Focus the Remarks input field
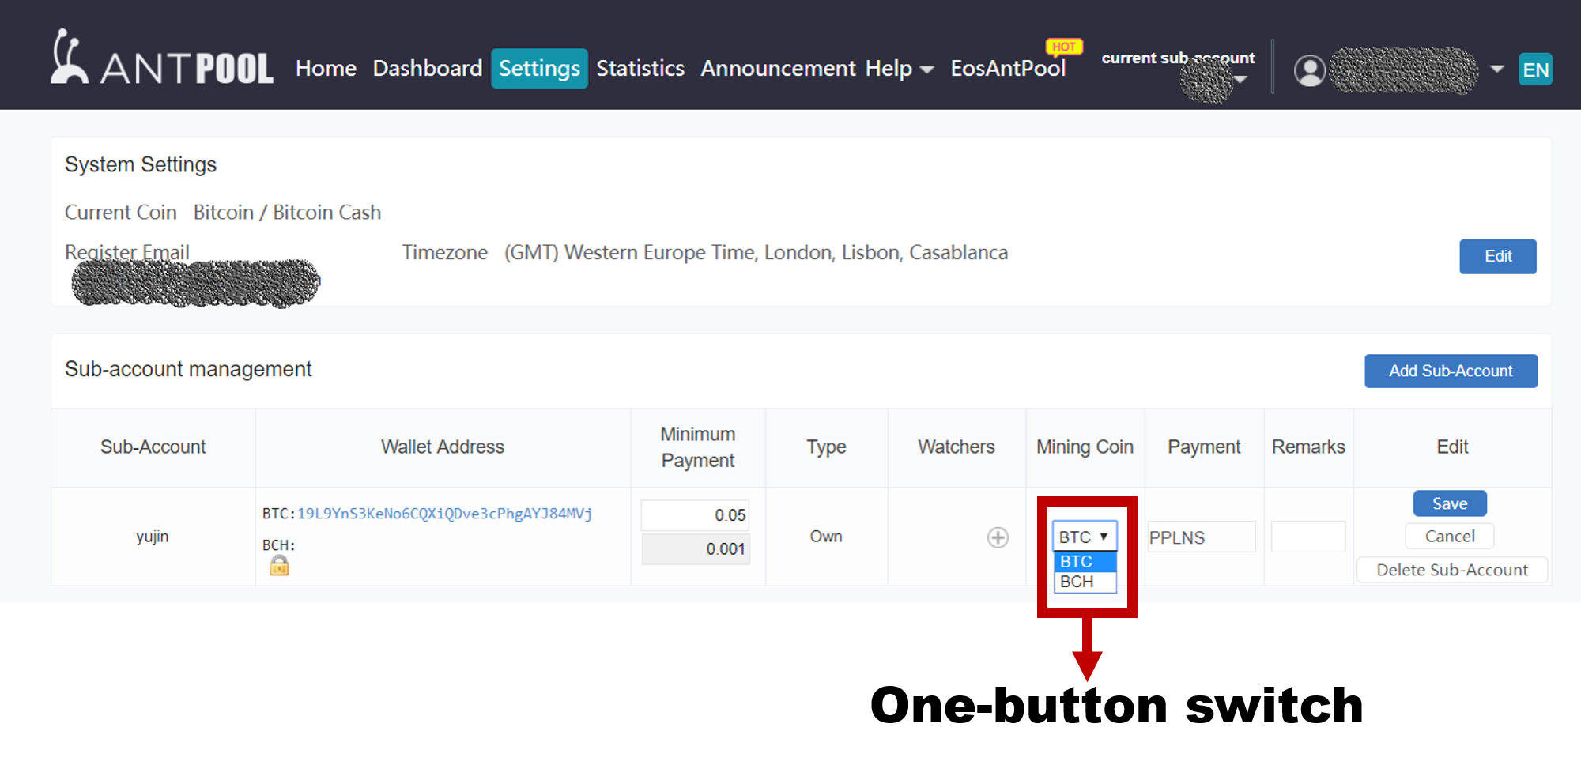The image size is (1581, 765). [x=1308, y=537]
